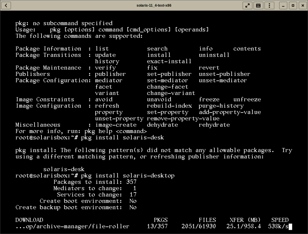Viewport: 308px width, 234px height.
Task: Click the 'pkg install solaris-desk' prompt line
Action: click(90, 137)
